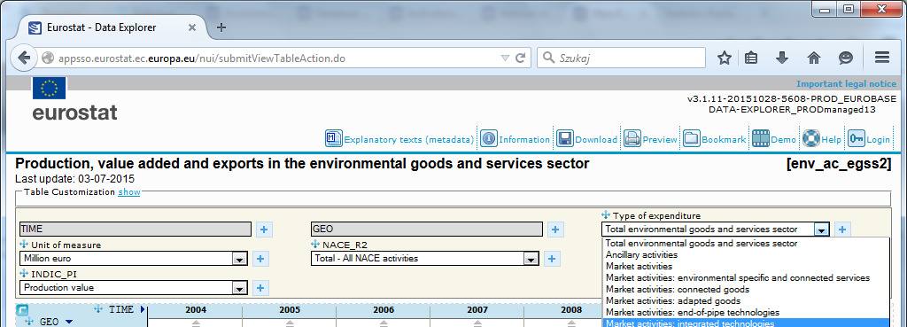
Task: Expand the GEO header dropdown arrow
Action: click(69, 322)
